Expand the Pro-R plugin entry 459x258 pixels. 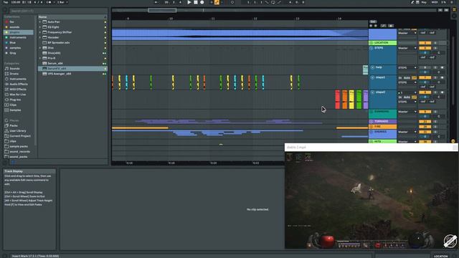pos(40,58)
